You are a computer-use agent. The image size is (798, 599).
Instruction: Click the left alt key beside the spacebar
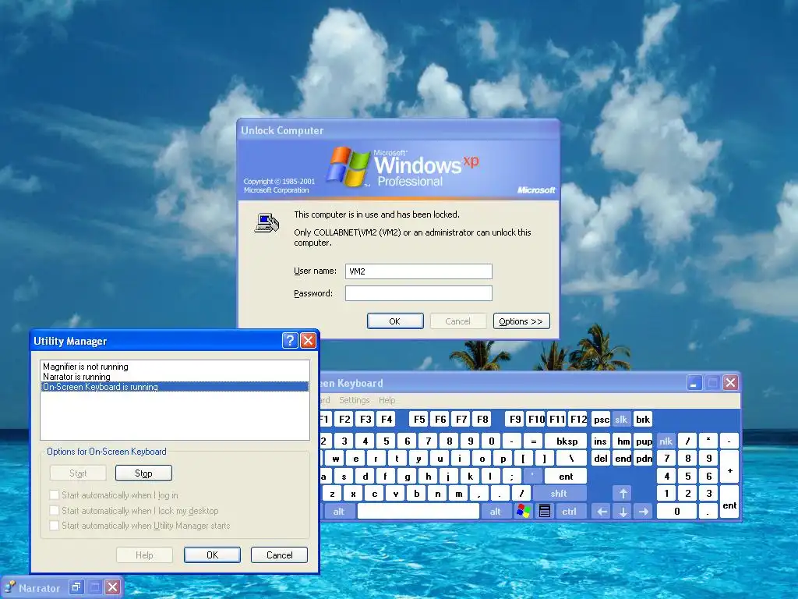[339, 511]
